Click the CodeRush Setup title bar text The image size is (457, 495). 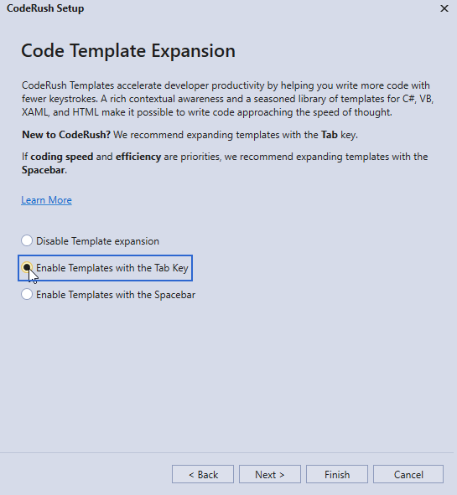click(x=45, y=8)
